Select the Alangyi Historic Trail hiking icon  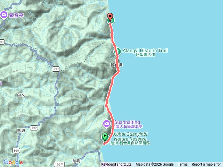pos(117,51)
